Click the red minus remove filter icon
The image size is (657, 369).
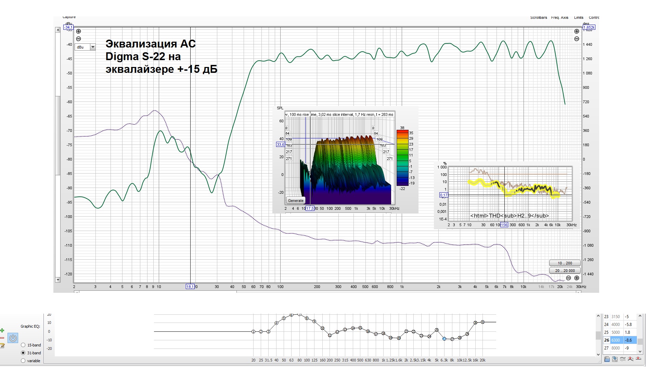(x=2, y=338)
